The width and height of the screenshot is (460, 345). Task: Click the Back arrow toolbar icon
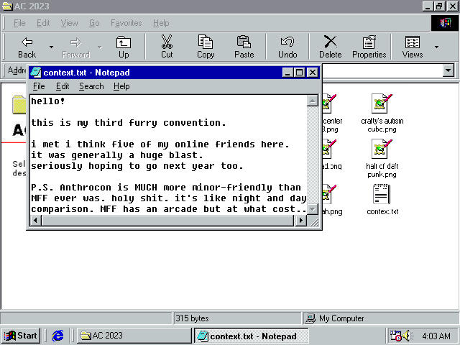click(27, 42)
